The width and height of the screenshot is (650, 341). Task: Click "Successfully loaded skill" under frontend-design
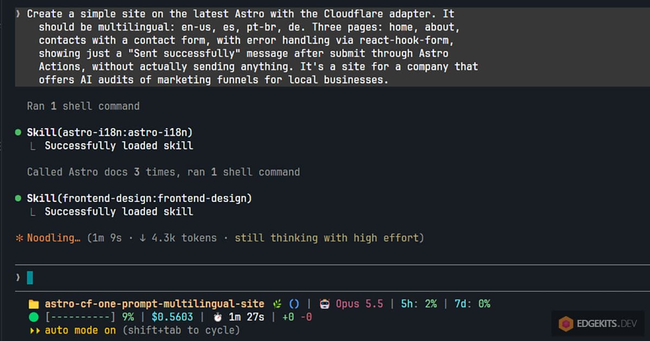pyautogui.click(x=119, y=212)
